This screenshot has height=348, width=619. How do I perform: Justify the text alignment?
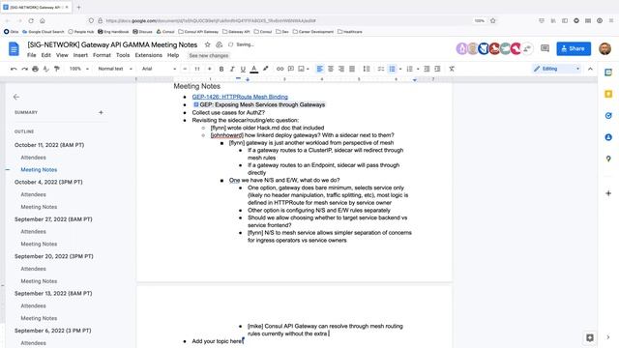(x=352, y=69)
